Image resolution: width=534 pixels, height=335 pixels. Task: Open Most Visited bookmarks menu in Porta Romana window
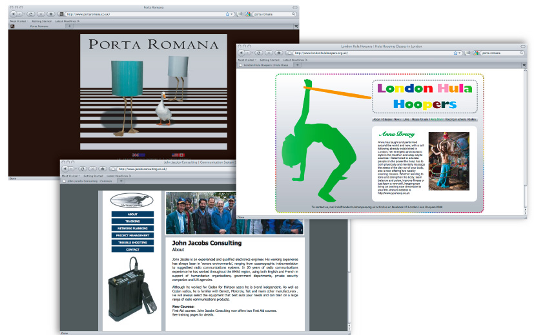tap(19, 21)
